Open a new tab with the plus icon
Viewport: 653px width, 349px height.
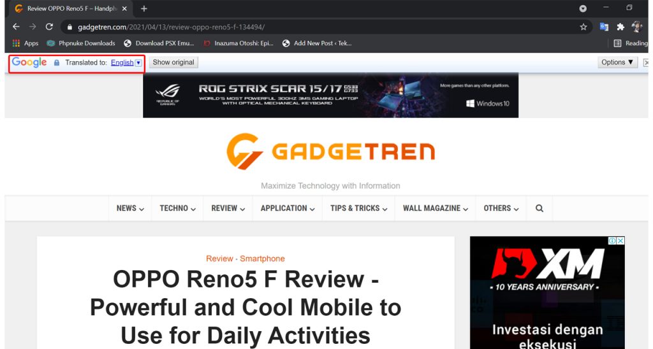144,9
